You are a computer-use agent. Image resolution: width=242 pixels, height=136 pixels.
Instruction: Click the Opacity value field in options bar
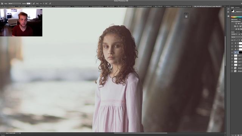pos(28,3)
